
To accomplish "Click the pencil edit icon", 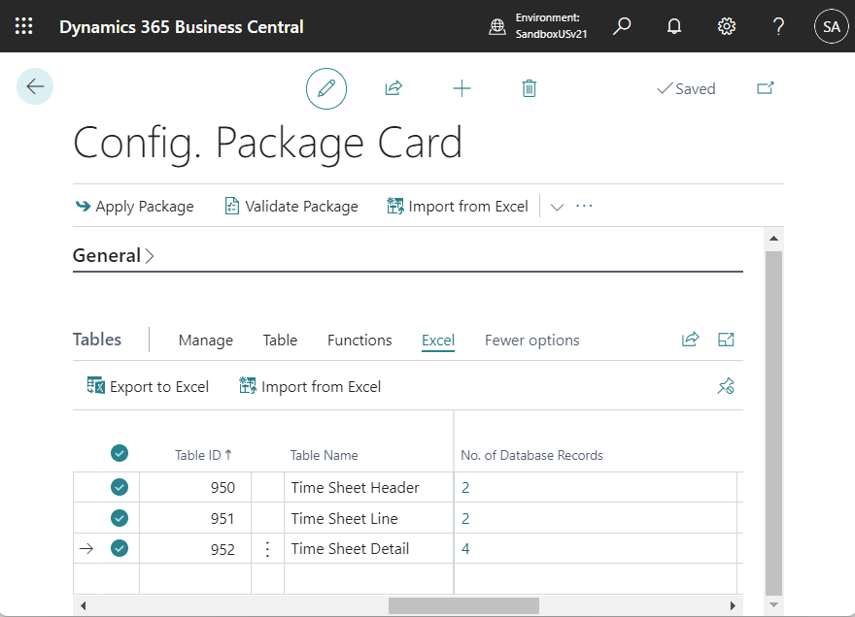I will coord(326,88).
